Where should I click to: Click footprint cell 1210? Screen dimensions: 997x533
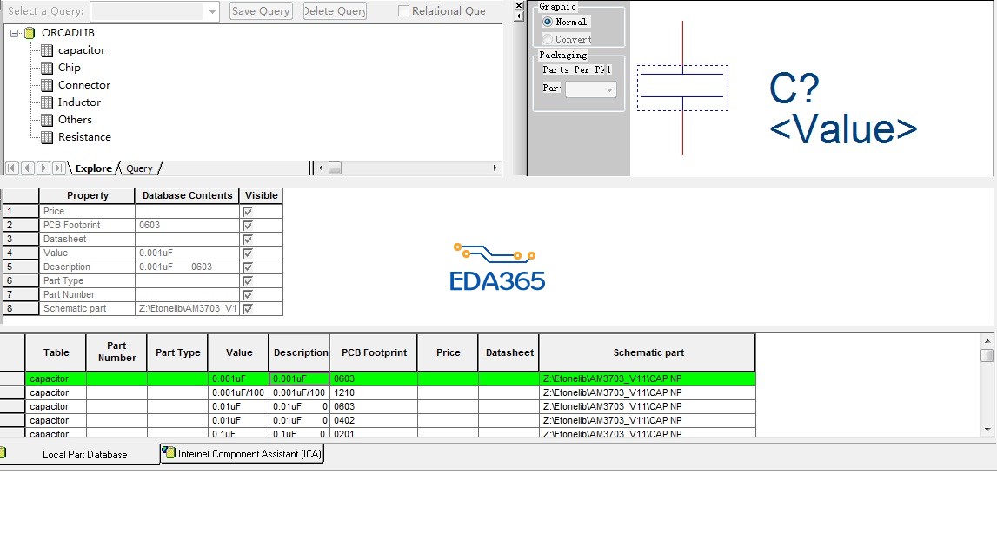click(374, 392)
